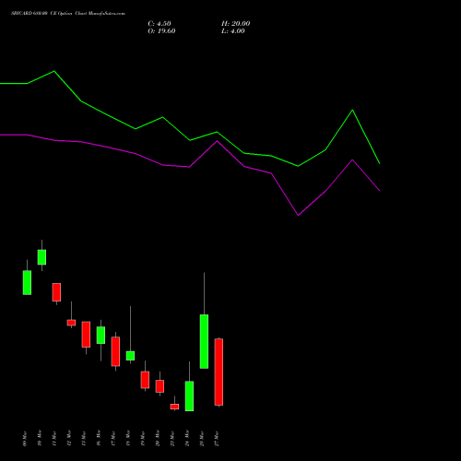Viewport: 461px width, 461px height.
Task: Select the green candlestick for 09 Mar
Action: click(x=27, y=282)
